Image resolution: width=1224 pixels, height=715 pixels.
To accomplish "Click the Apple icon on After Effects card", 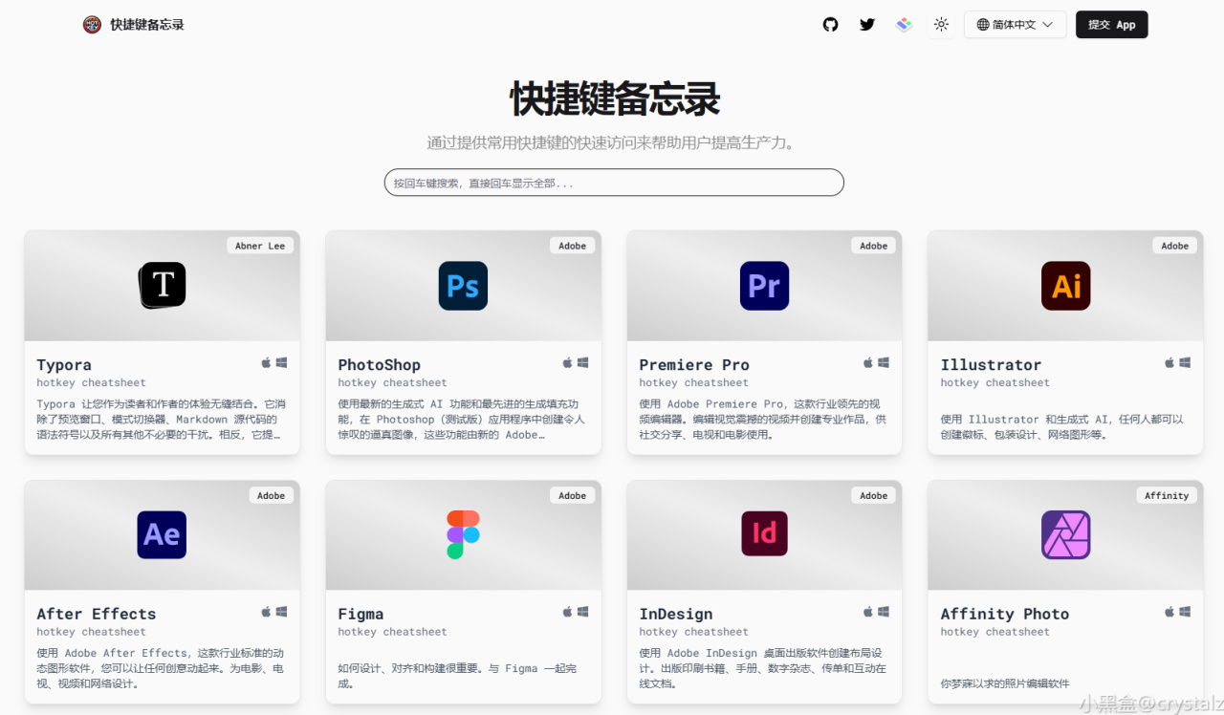I will (x=267, y=612).
